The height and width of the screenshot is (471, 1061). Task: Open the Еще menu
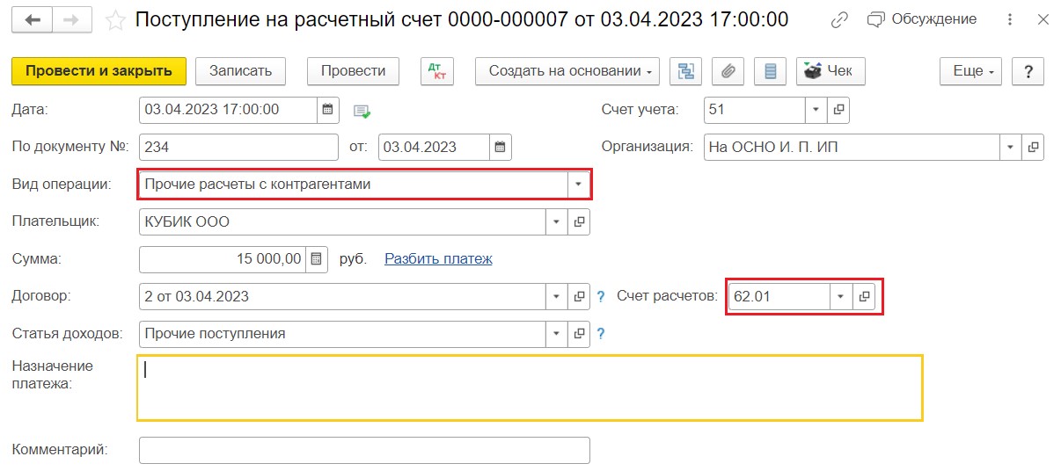[972, 71]
